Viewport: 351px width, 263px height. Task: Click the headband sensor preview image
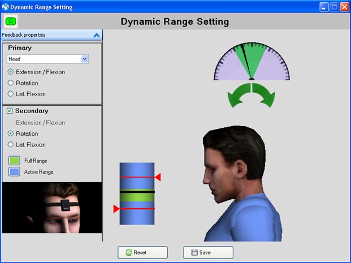pyautogui.click(x=52, y=208)
